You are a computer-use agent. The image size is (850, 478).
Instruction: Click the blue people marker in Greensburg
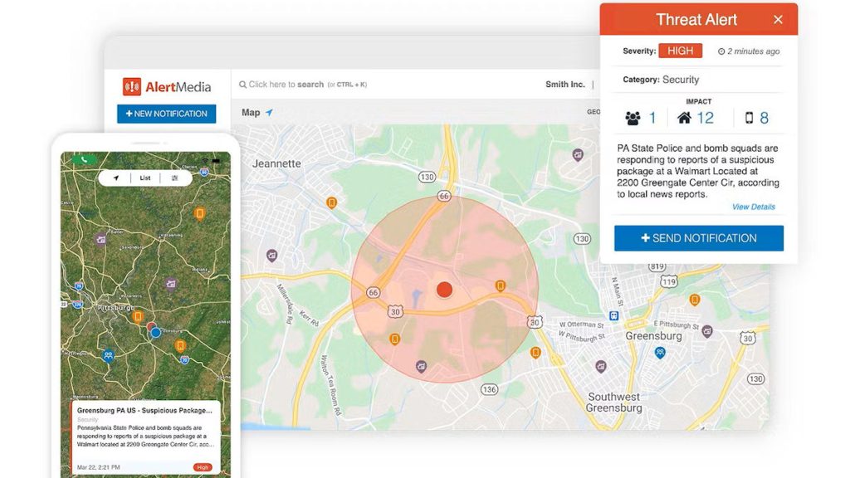(x=660, y=353)
